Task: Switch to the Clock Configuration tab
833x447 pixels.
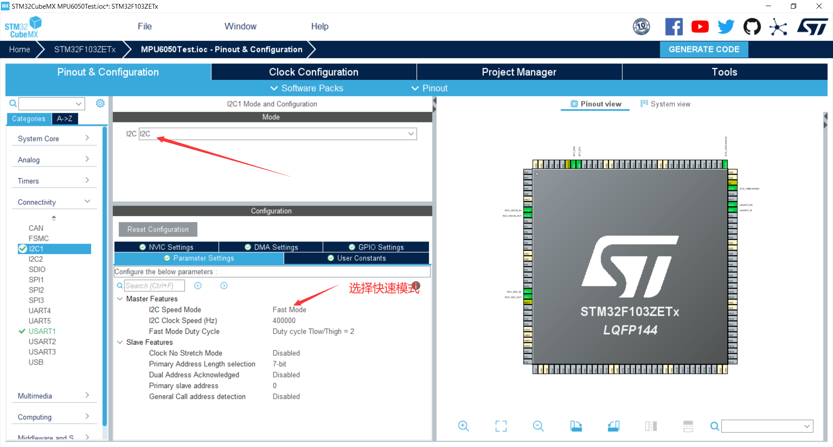Action: pyautogui.click(x=313, y=72)
